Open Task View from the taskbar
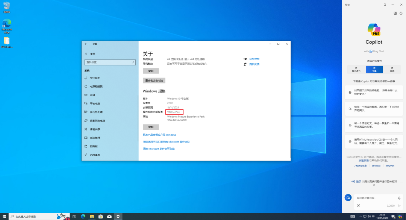 click(x=74, y=216)
